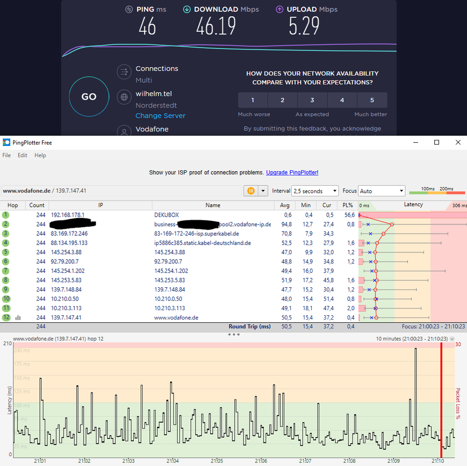Open the Upgrade PingPlotter link

292,172
